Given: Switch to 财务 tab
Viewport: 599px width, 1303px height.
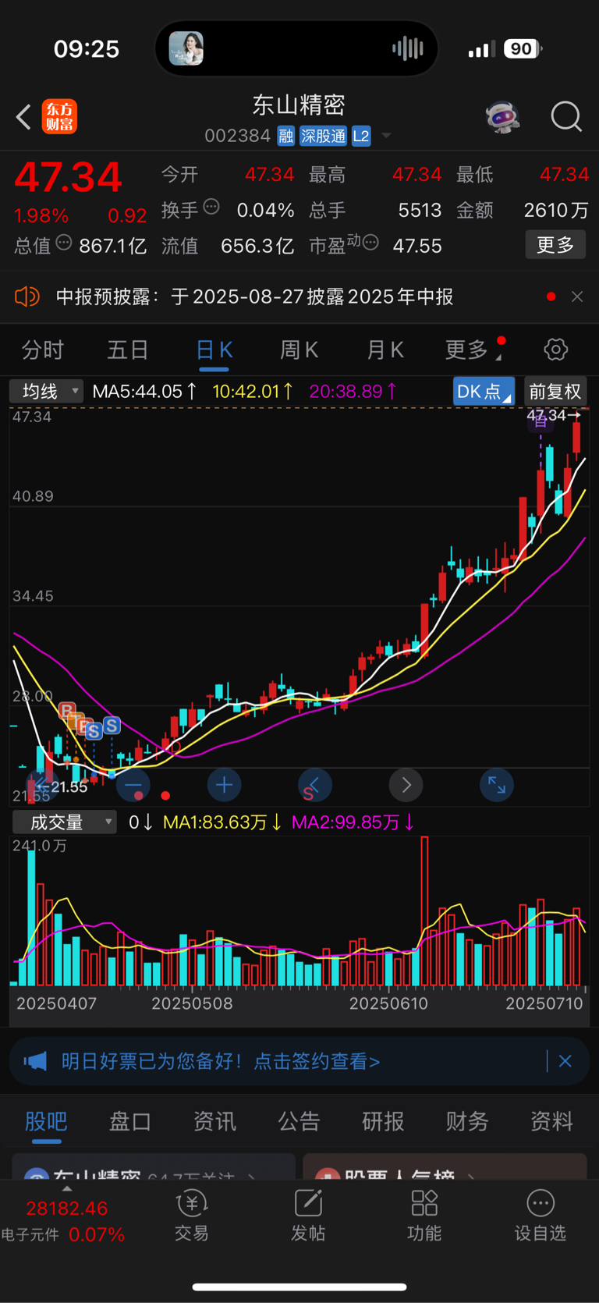Looking at the screenshot, I should tap(467, 1121).
